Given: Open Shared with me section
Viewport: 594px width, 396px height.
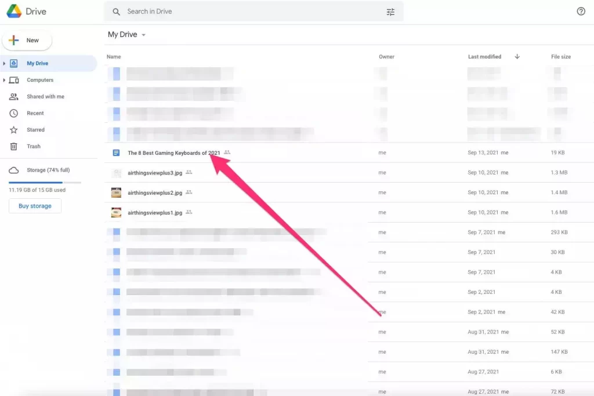Looking at the screenshot, I should click(45, 97).
